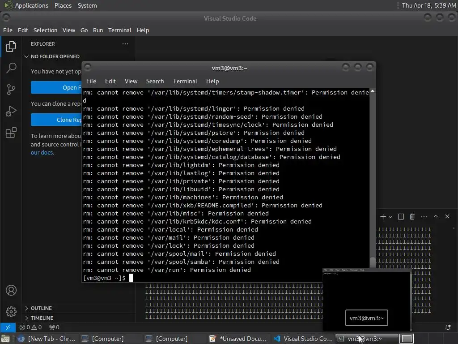Click the '/var/lib/lightdm' Permission denied line

click(x=181, y=165)
